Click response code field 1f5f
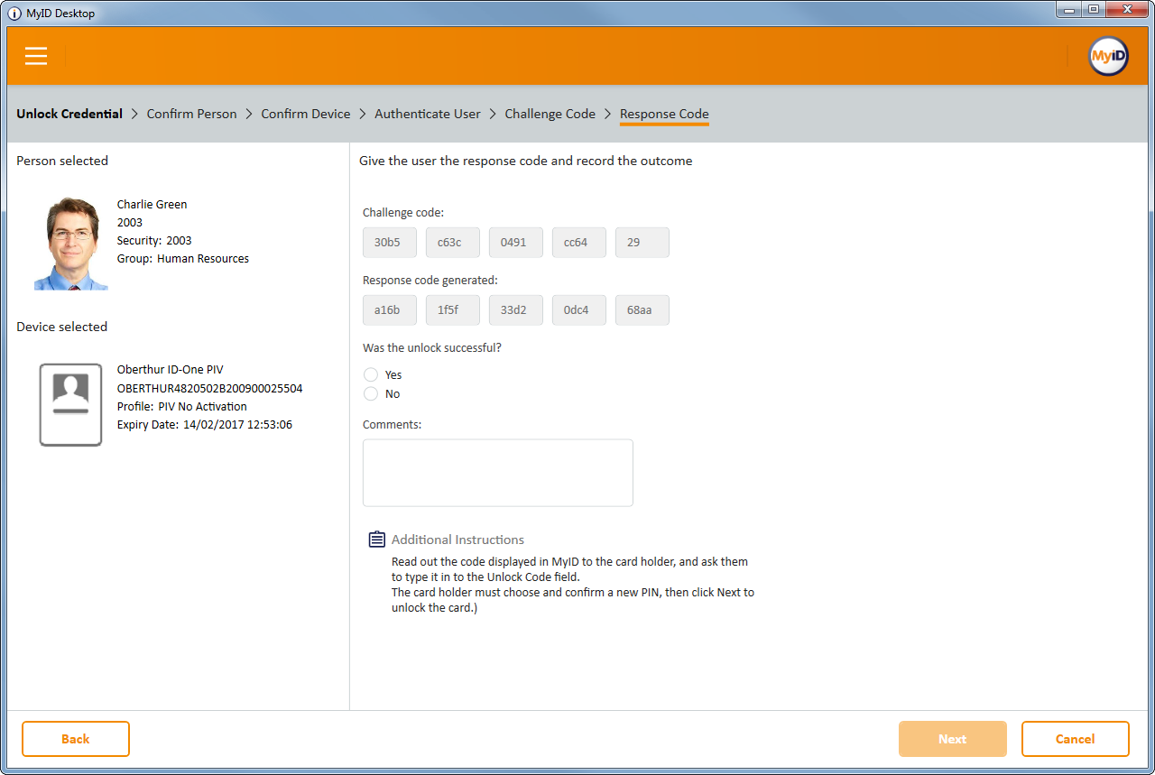The height and width of the screenshot is (775, 1155). pos(453,310)
